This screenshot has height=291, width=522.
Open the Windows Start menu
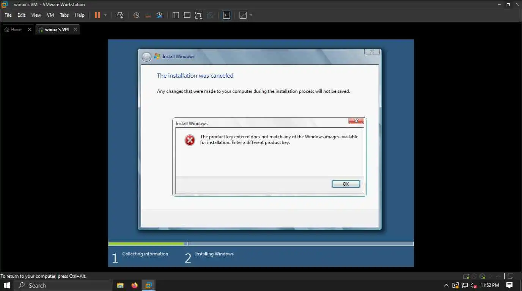tap(7, 285)
